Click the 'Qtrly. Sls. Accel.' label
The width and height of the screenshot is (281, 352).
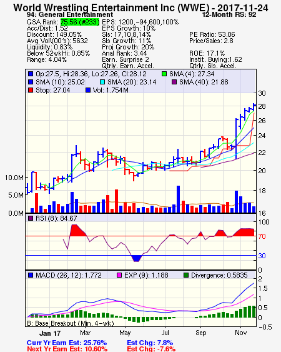[213, 66]
